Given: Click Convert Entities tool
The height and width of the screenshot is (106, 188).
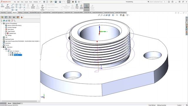Looking at the screenshot, I should pyautogui.click(x=33, y=6).
